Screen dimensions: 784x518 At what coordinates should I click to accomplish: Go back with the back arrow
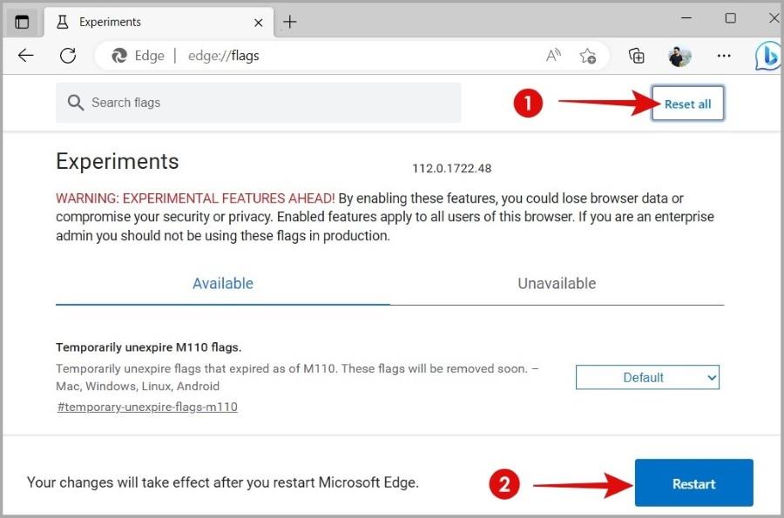tap(26, 56)
